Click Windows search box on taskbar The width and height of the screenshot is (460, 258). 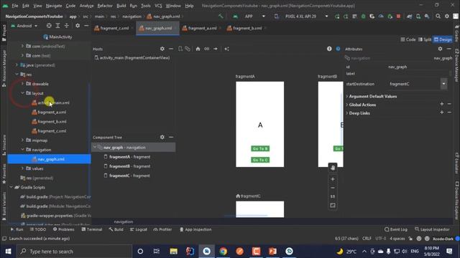point(75,252)
